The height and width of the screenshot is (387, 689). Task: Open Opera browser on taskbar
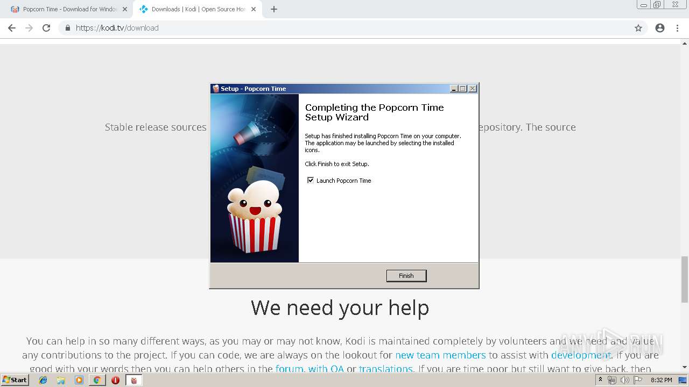115,380
